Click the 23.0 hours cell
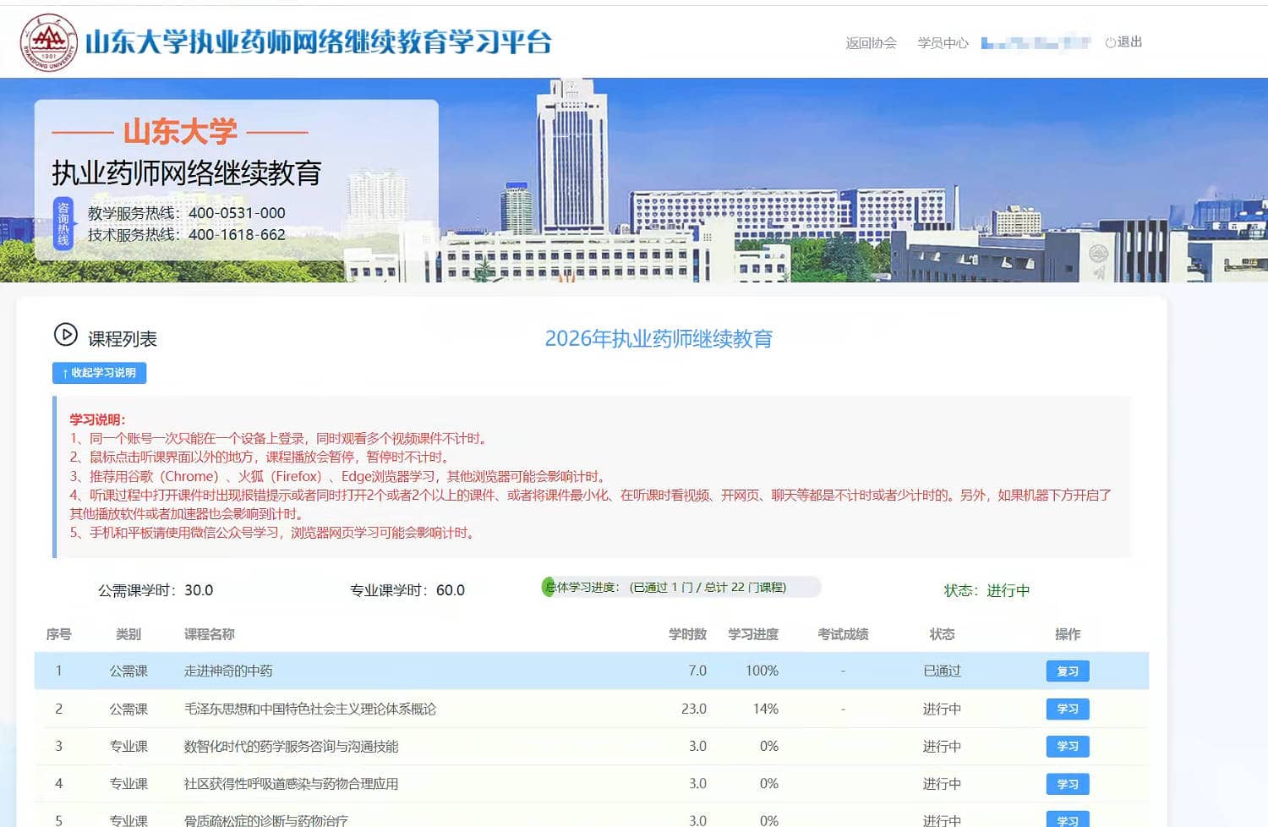The height and width of the screenshot is (827, 1268). [694, 709]
